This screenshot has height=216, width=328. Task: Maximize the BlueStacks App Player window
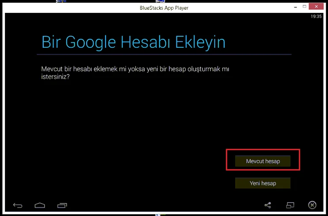click(x=305, y=7)
